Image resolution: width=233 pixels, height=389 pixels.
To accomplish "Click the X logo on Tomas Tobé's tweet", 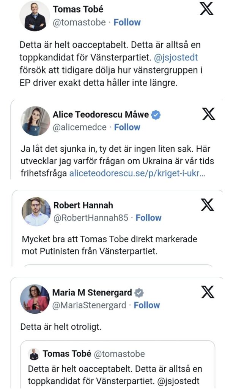I will coord(207,8).
